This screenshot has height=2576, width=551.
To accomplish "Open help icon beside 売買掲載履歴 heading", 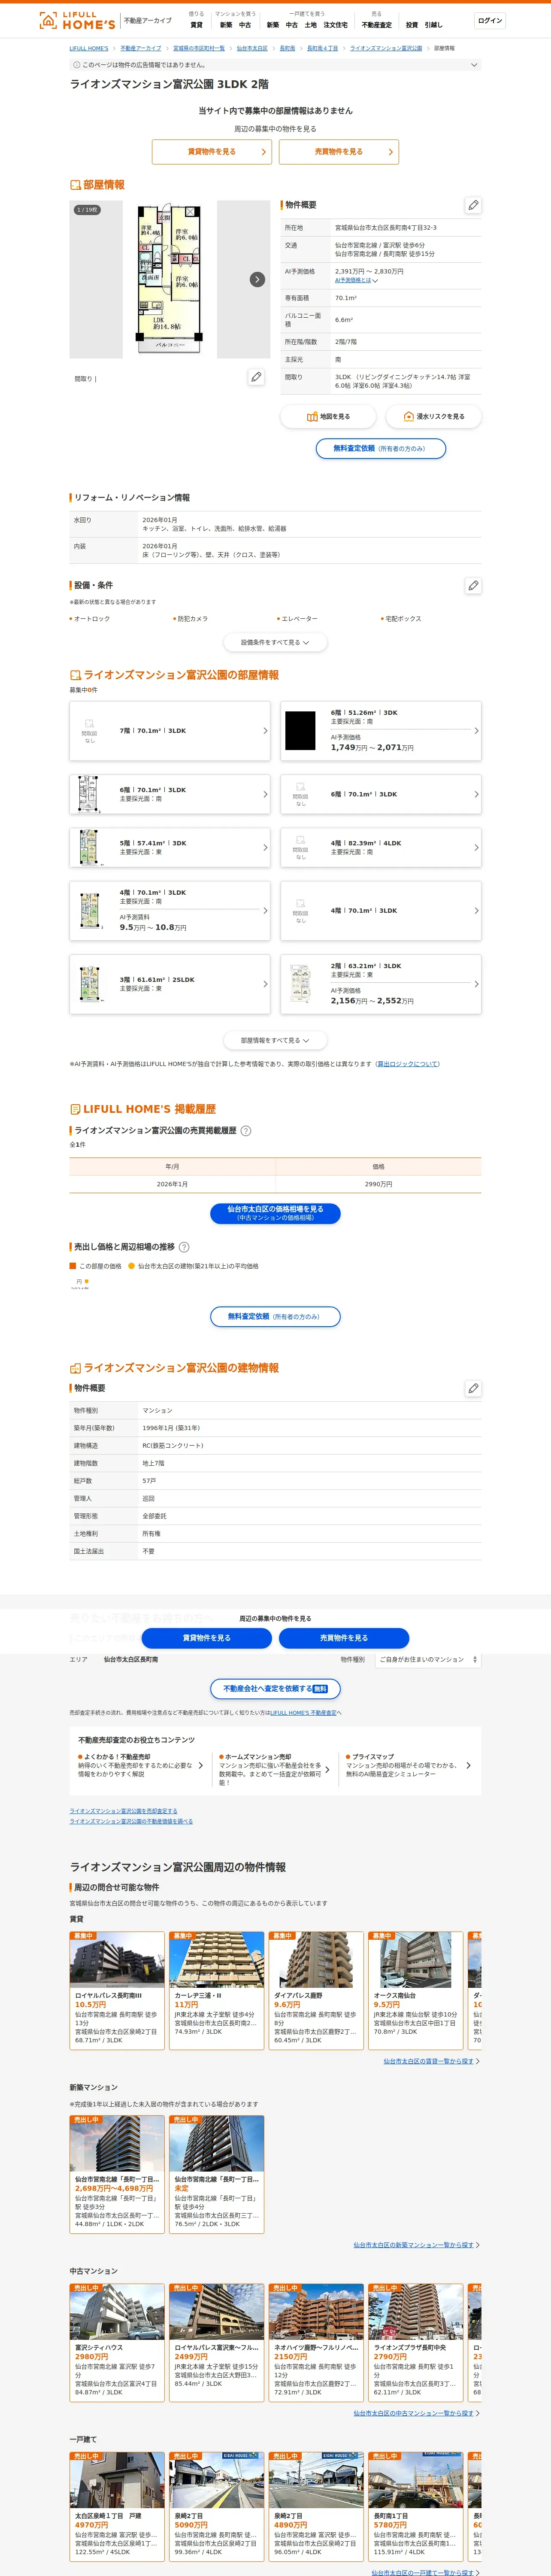I will 246,1131.
